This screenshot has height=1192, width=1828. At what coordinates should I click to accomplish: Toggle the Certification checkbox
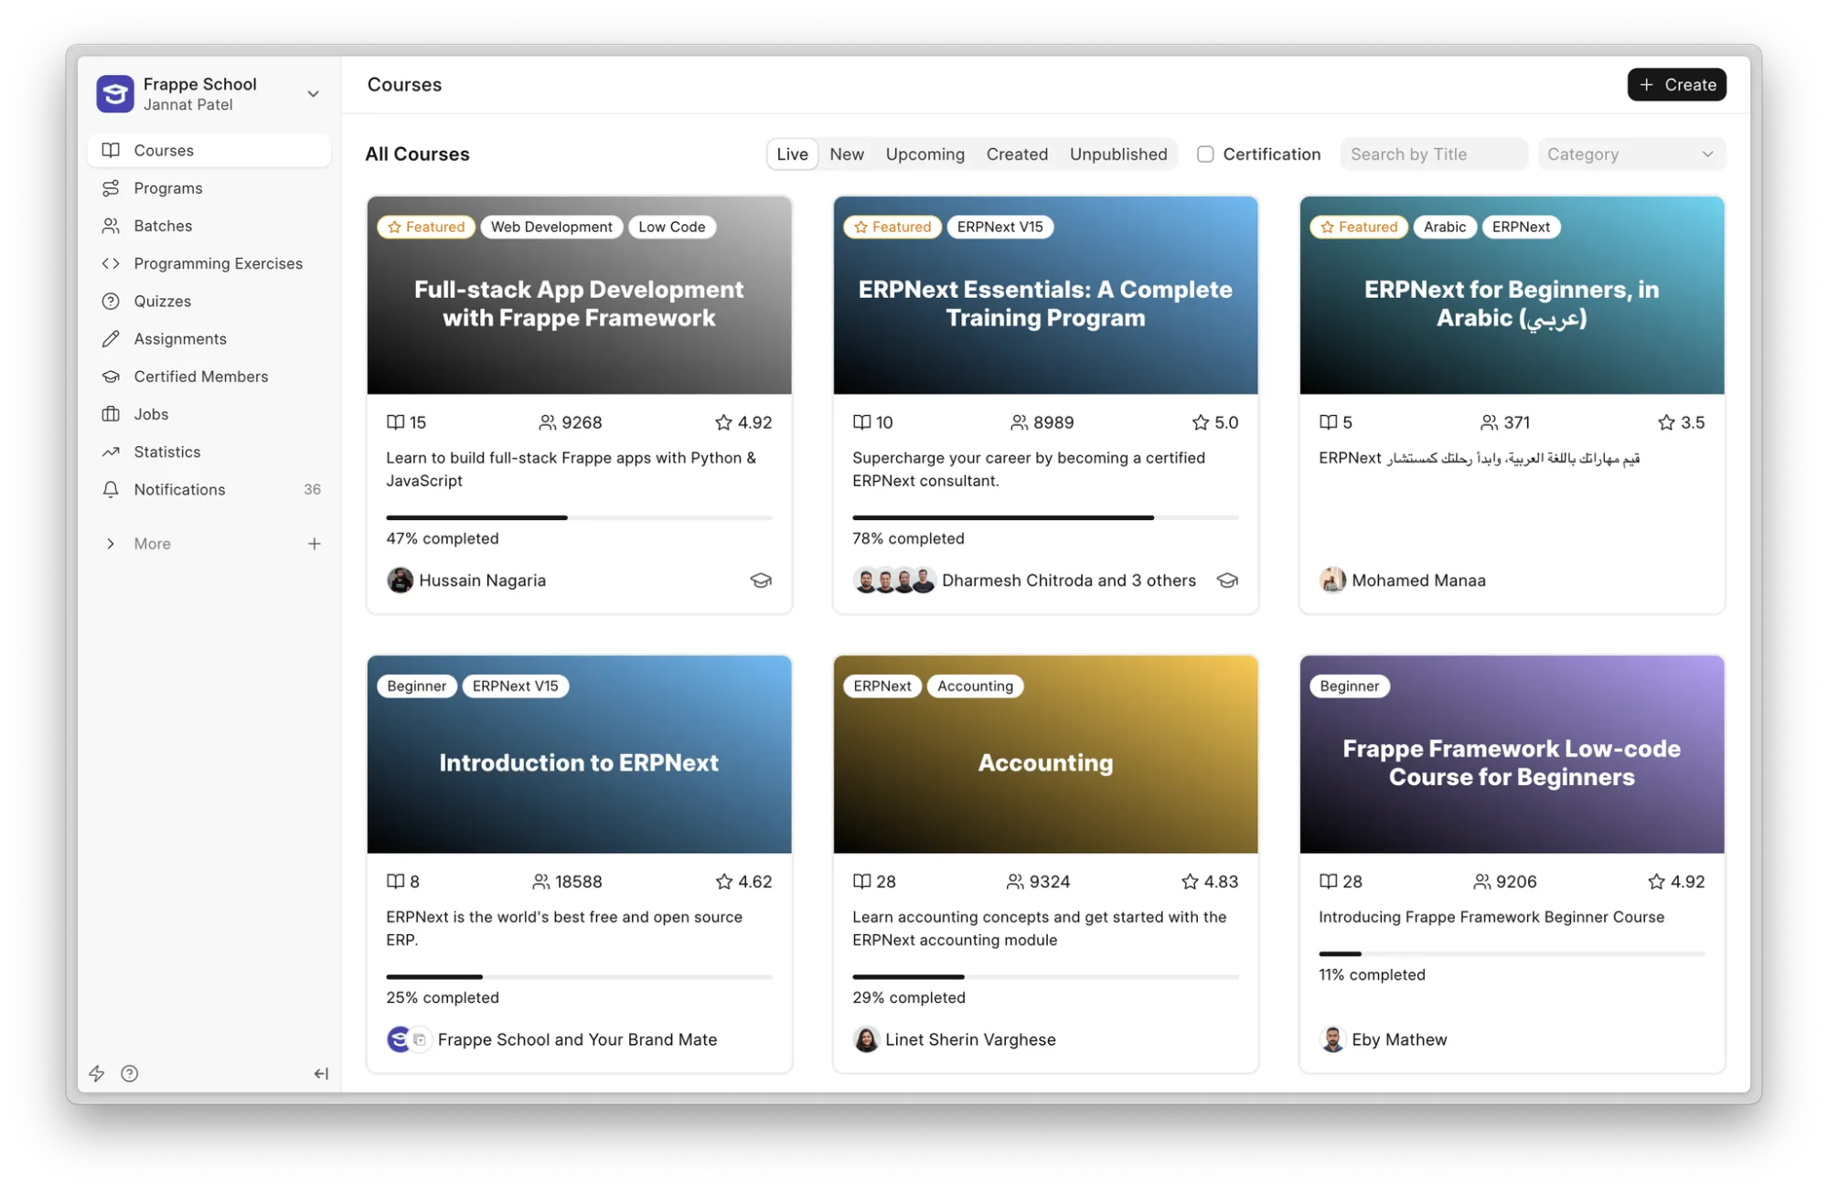1205,154
